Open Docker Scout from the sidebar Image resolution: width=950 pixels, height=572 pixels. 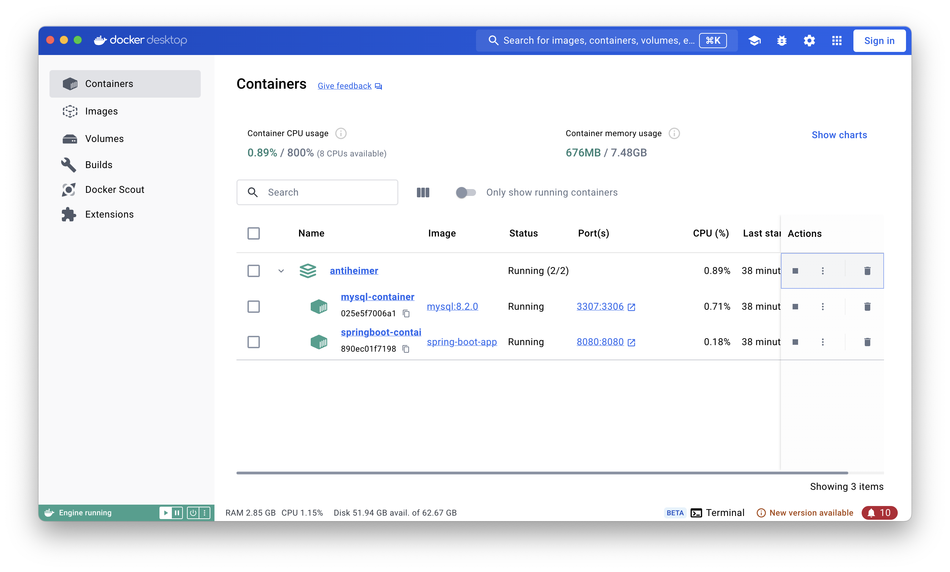114,189
